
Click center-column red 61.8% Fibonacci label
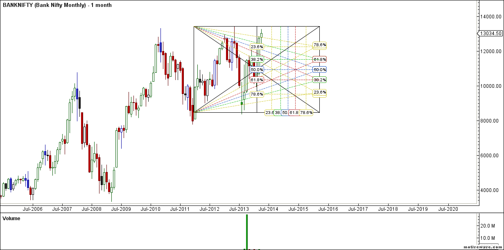[257, 80]
